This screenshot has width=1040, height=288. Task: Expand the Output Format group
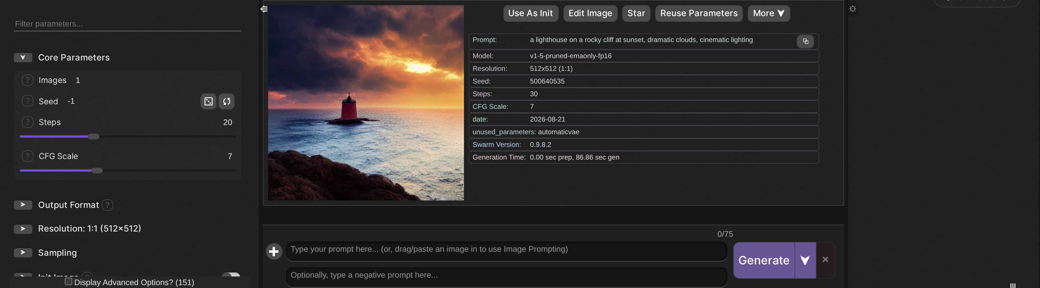tap(23, 205)
